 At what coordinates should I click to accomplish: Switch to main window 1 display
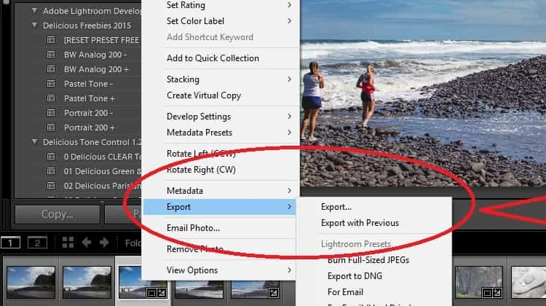(x=10, y=243)
